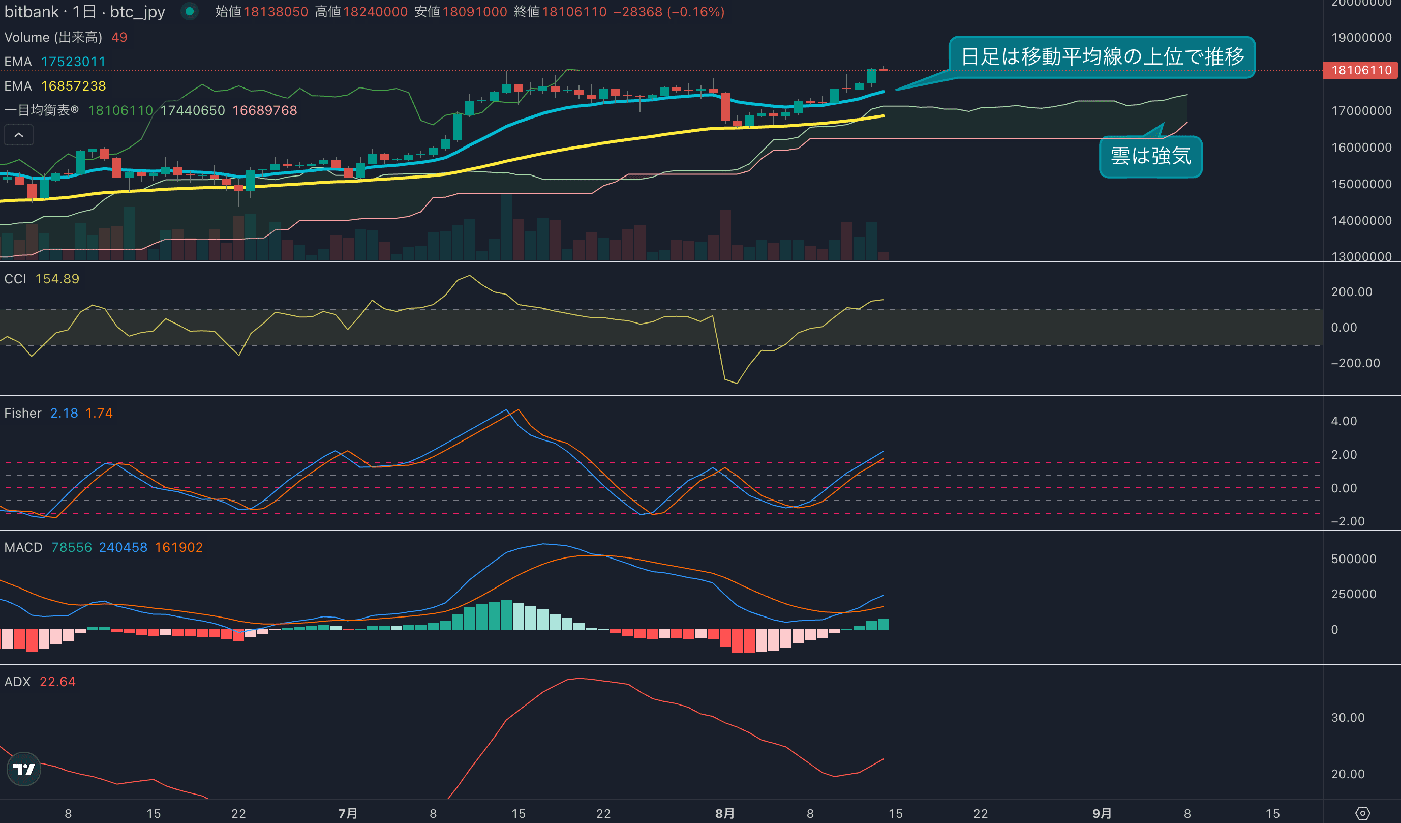Select the Volume (出来高) indicator label
Image resolution: width=1401 pixels, height=823 pixels.
click(x=53, y=37)
